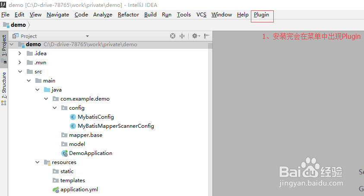
Task: Open Project panel settings gear
Action: pyautogui.click(x=196, y=36)
